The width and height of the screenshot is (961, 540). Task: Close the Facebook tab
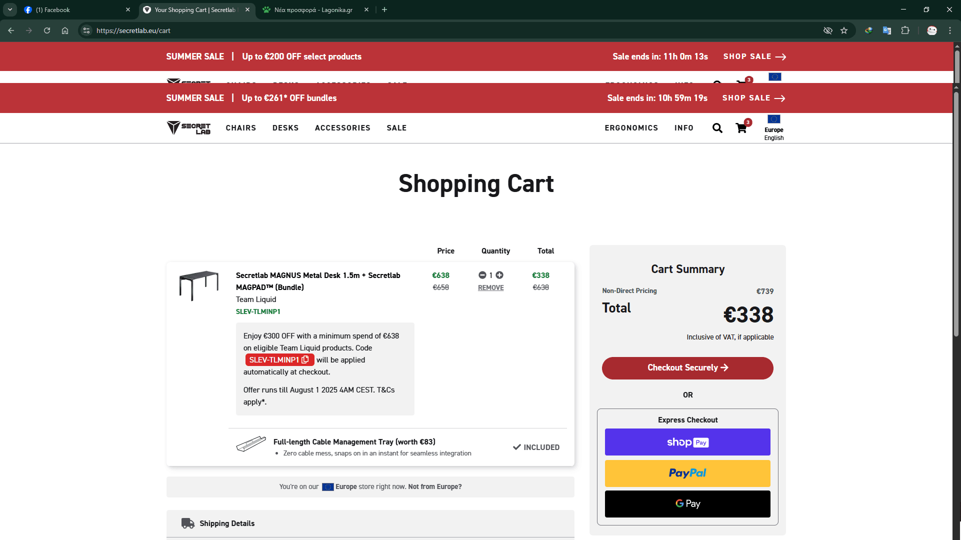click(128, 9)
